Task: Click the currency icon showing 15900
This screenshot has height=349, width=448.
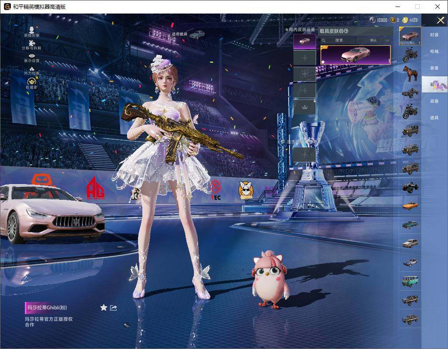Action: coord(372,20)
